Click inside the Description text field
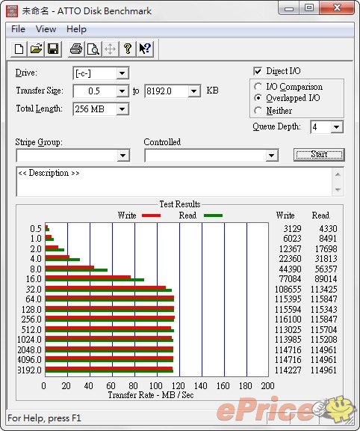Image resolution: width=360 pixels, height=431 pixels. click(x=174, y=182)
